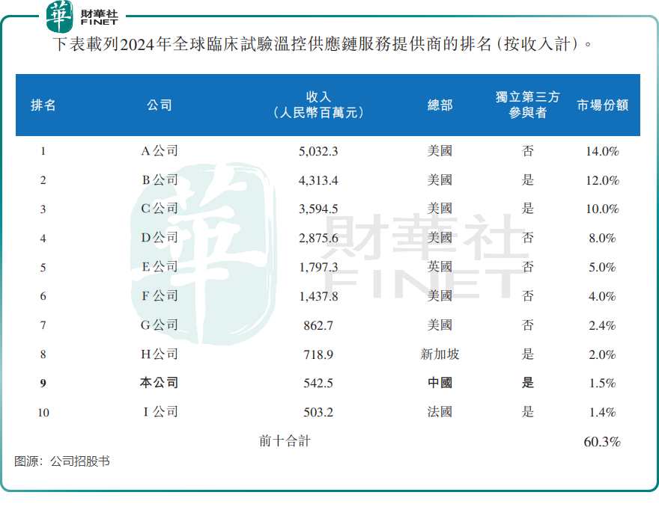
Task: Select the revenue value 4,313.4
Action: [x=318, y=180]
